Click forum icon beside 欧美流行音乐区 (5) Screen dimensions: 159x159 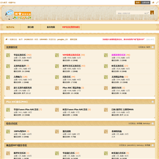click(x=106, y=153)
